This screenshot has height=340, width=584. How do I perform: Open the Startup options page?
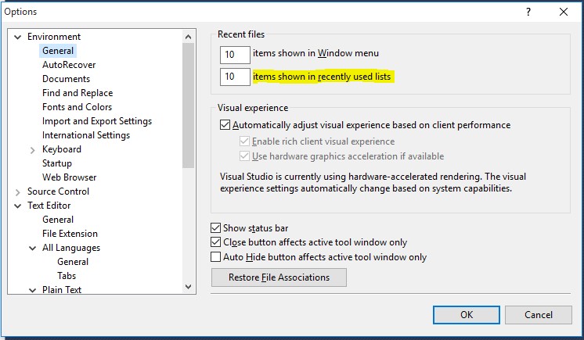click(x=57, y=163)
